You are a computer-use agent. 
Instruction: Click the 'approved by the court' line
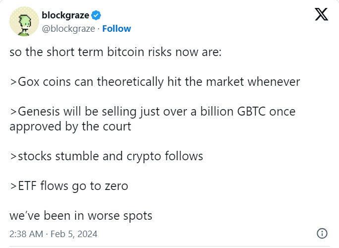point(70,126)
